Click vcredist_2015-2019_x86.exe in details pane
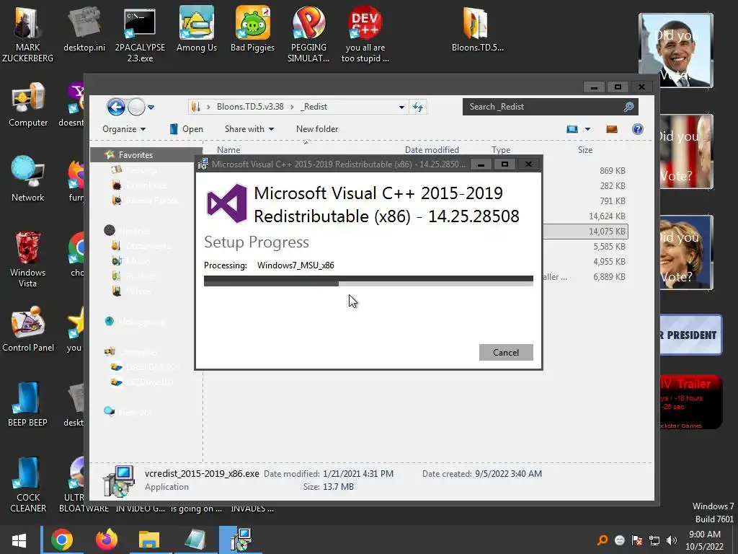738x554 pixels. coord(202,474)
